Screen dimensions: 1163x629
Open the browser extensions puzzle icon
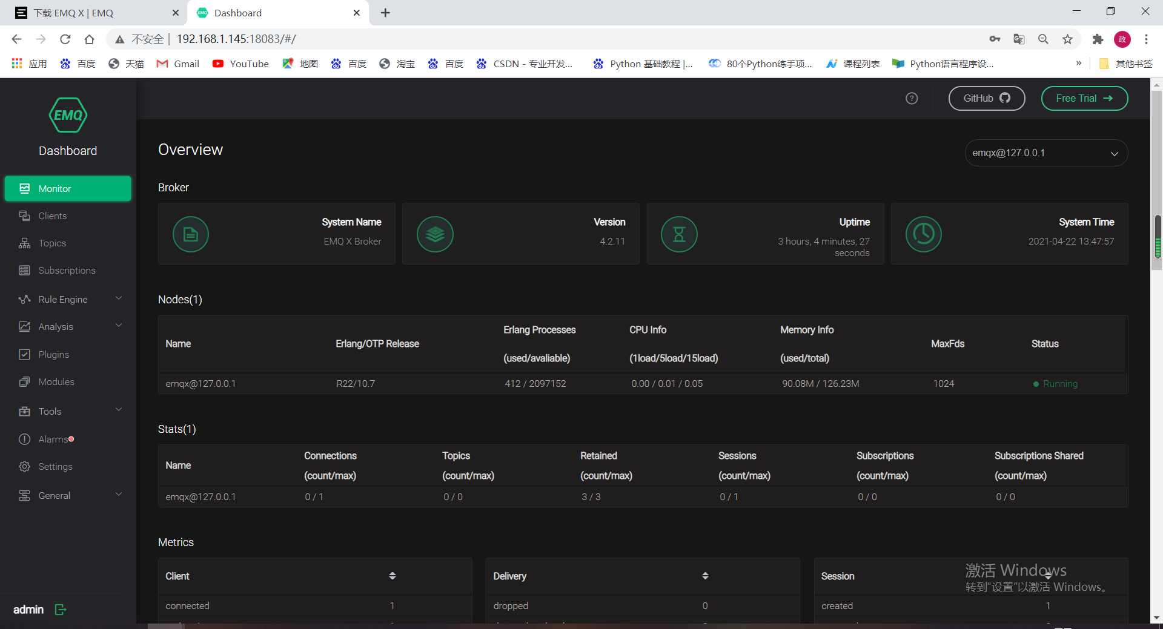point(1098,39)
